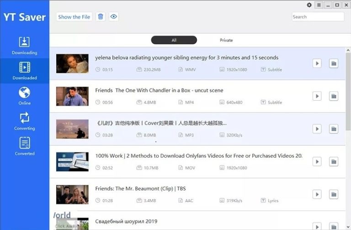
Task: Switch to the Private tab
Action: (x=226, y=40)
